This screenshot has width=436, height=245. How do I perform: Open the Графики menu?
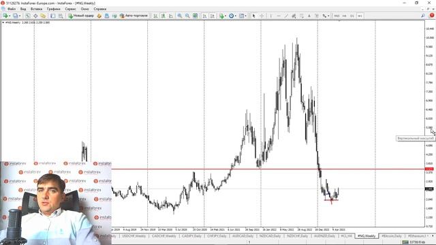(53, 9)
